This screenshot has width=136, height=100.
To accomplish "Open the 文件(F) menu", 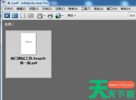I will click(x=9, y=9).
